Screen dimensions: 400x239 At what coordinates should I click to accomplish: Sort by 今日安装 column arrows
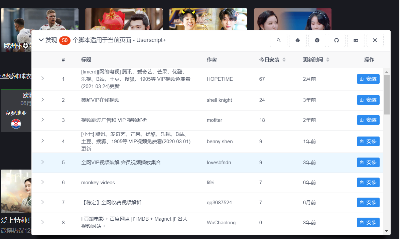[x=284, y=60]
